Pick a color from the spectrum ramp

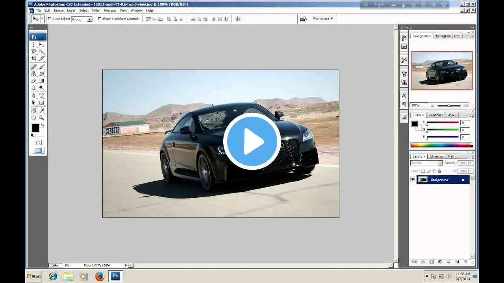coord(441,145)
